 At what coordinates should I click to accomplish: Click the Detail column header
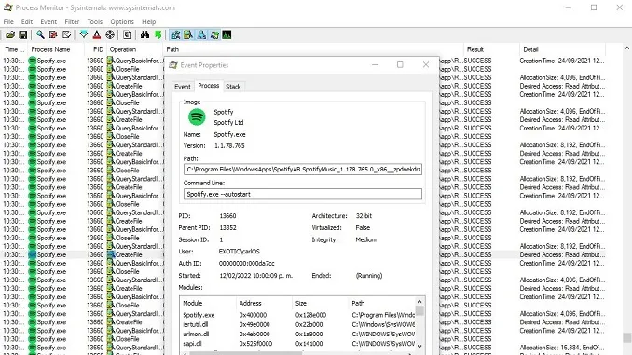point(563,49)
